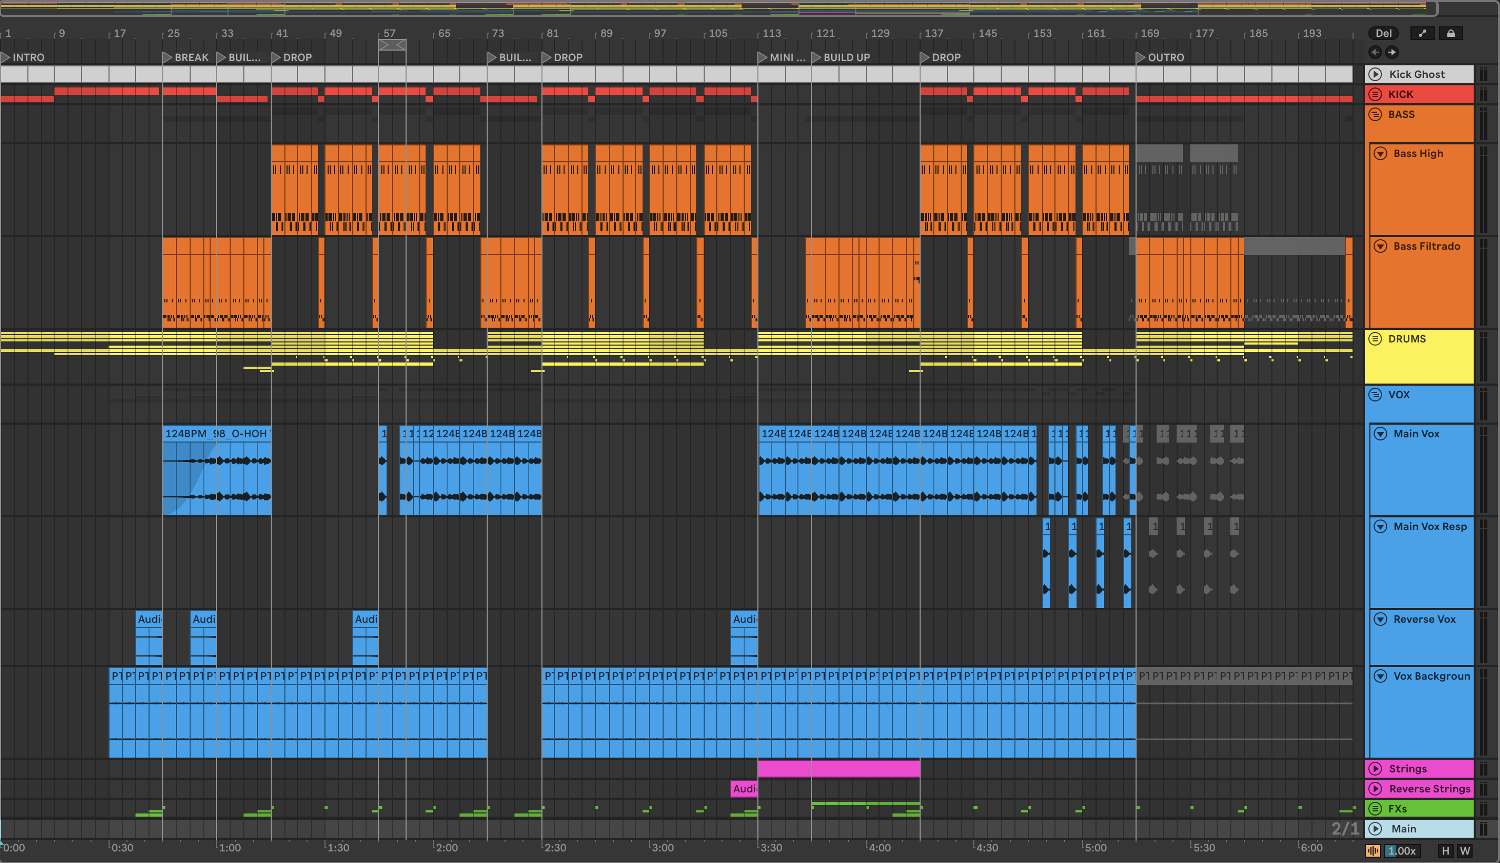Select the Main Vox track name

pyautogui.click(x=1416, y=434)
